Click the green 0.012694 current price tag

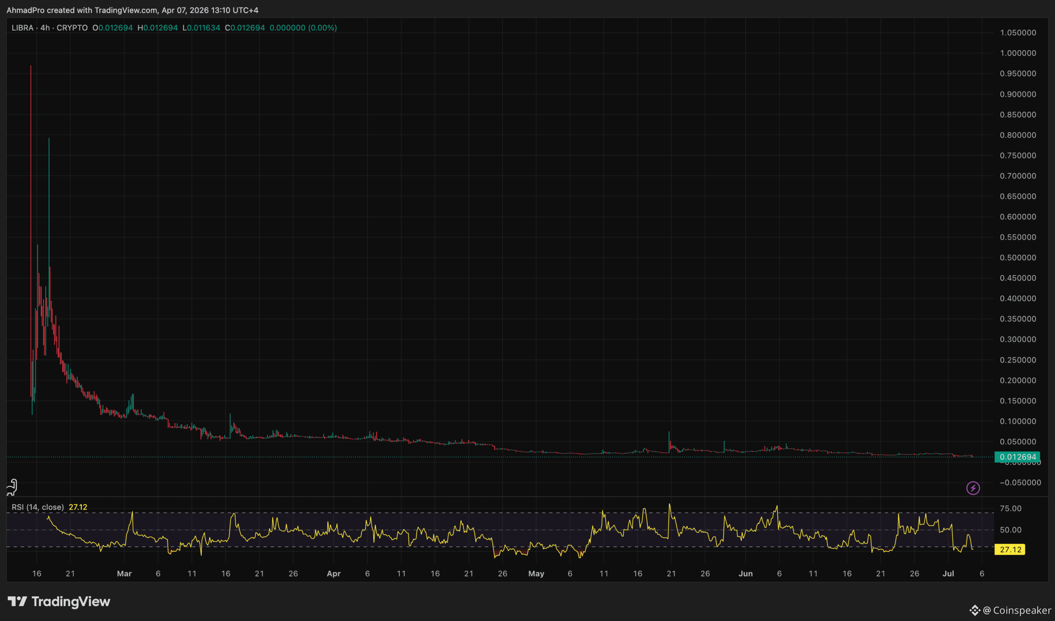1017,457
